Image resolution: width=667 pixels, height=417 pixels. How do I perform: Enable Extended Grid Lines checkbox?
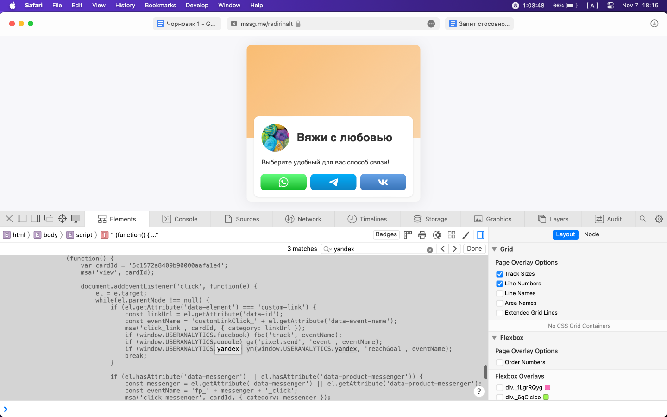point(499,313)
